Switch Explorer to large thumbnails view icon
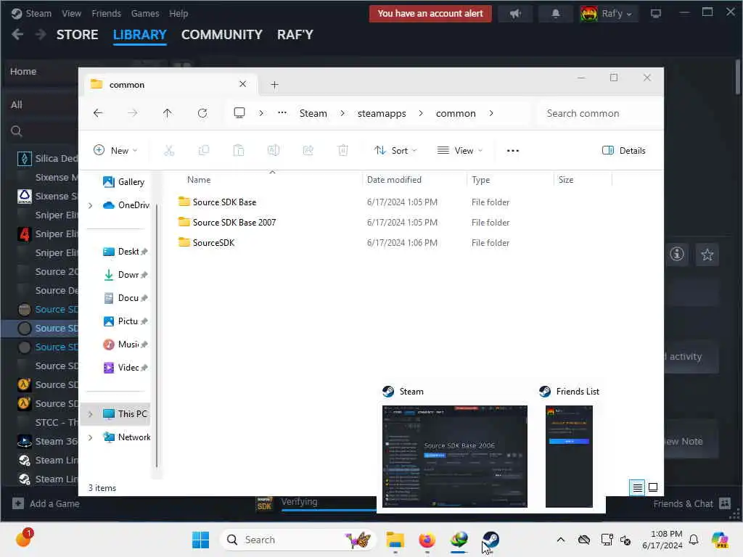Viewport: 743px width, 557px height. [653, 487]
